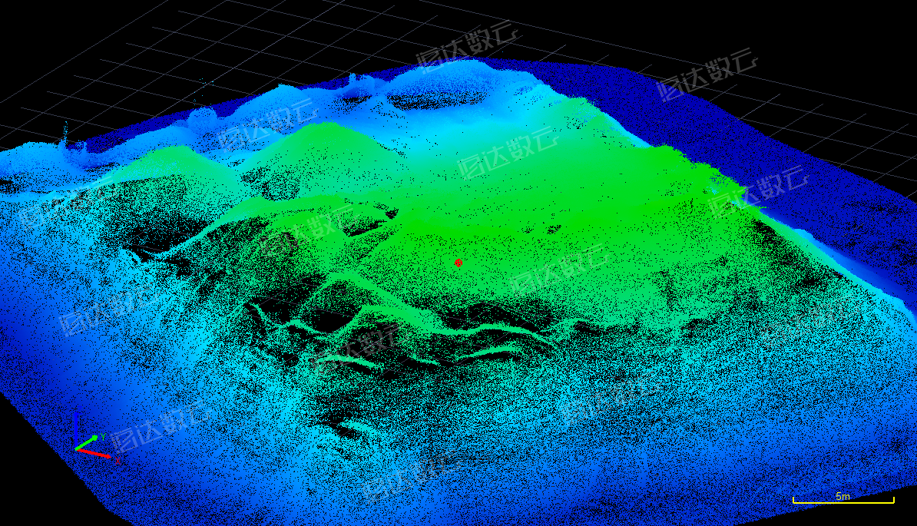Pick the dark oval depression at the cloud top
This screenshot has height=526, width=917.
435,99
